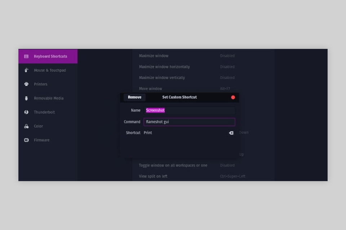The height and width of the screenshot is (230, 346).
Task: Click the Set Custom Shortcut dialog title
Action: [179, 97]
